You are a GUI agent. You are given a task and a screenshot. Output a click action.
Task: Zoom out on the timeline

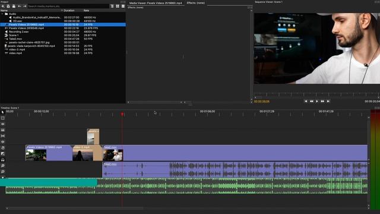[x=2, y=172]
